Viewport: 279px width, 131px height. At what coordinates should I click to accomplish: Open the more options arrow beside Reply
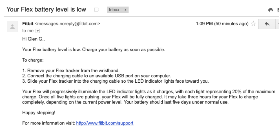tap(277, 24)
